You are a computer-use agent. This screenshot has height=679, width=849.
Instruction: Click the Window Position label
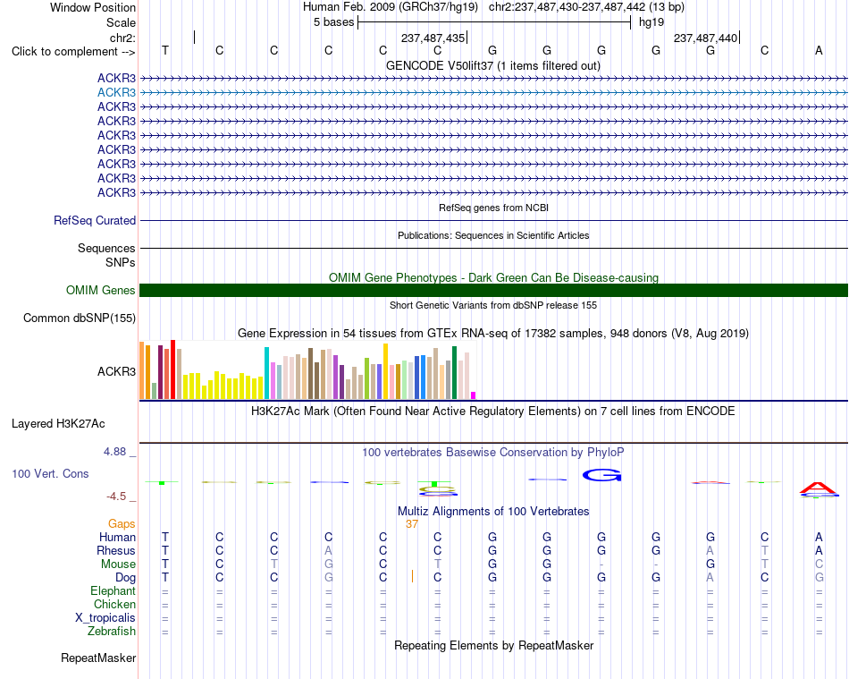coord(93,7)
